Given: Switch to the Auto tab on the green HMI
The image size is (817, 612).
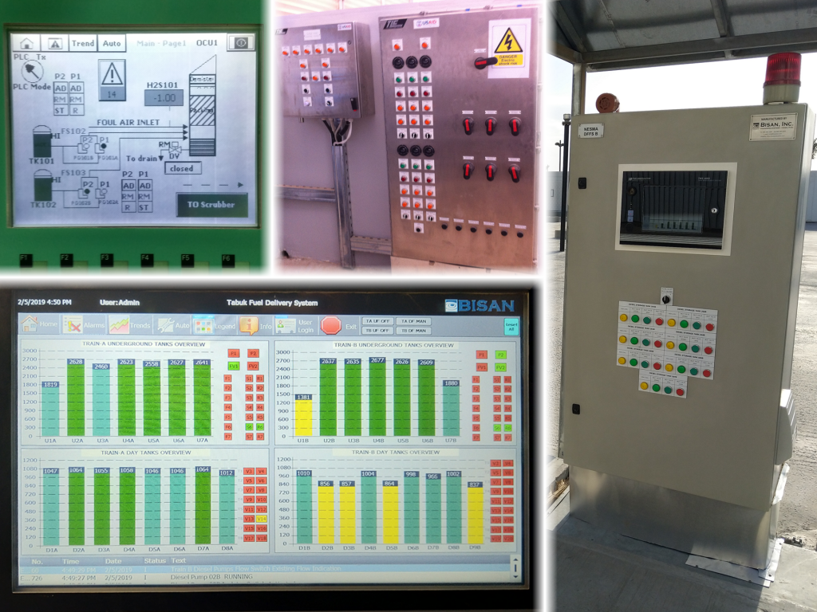Looking at the screenshot, I should click(112, 42).
